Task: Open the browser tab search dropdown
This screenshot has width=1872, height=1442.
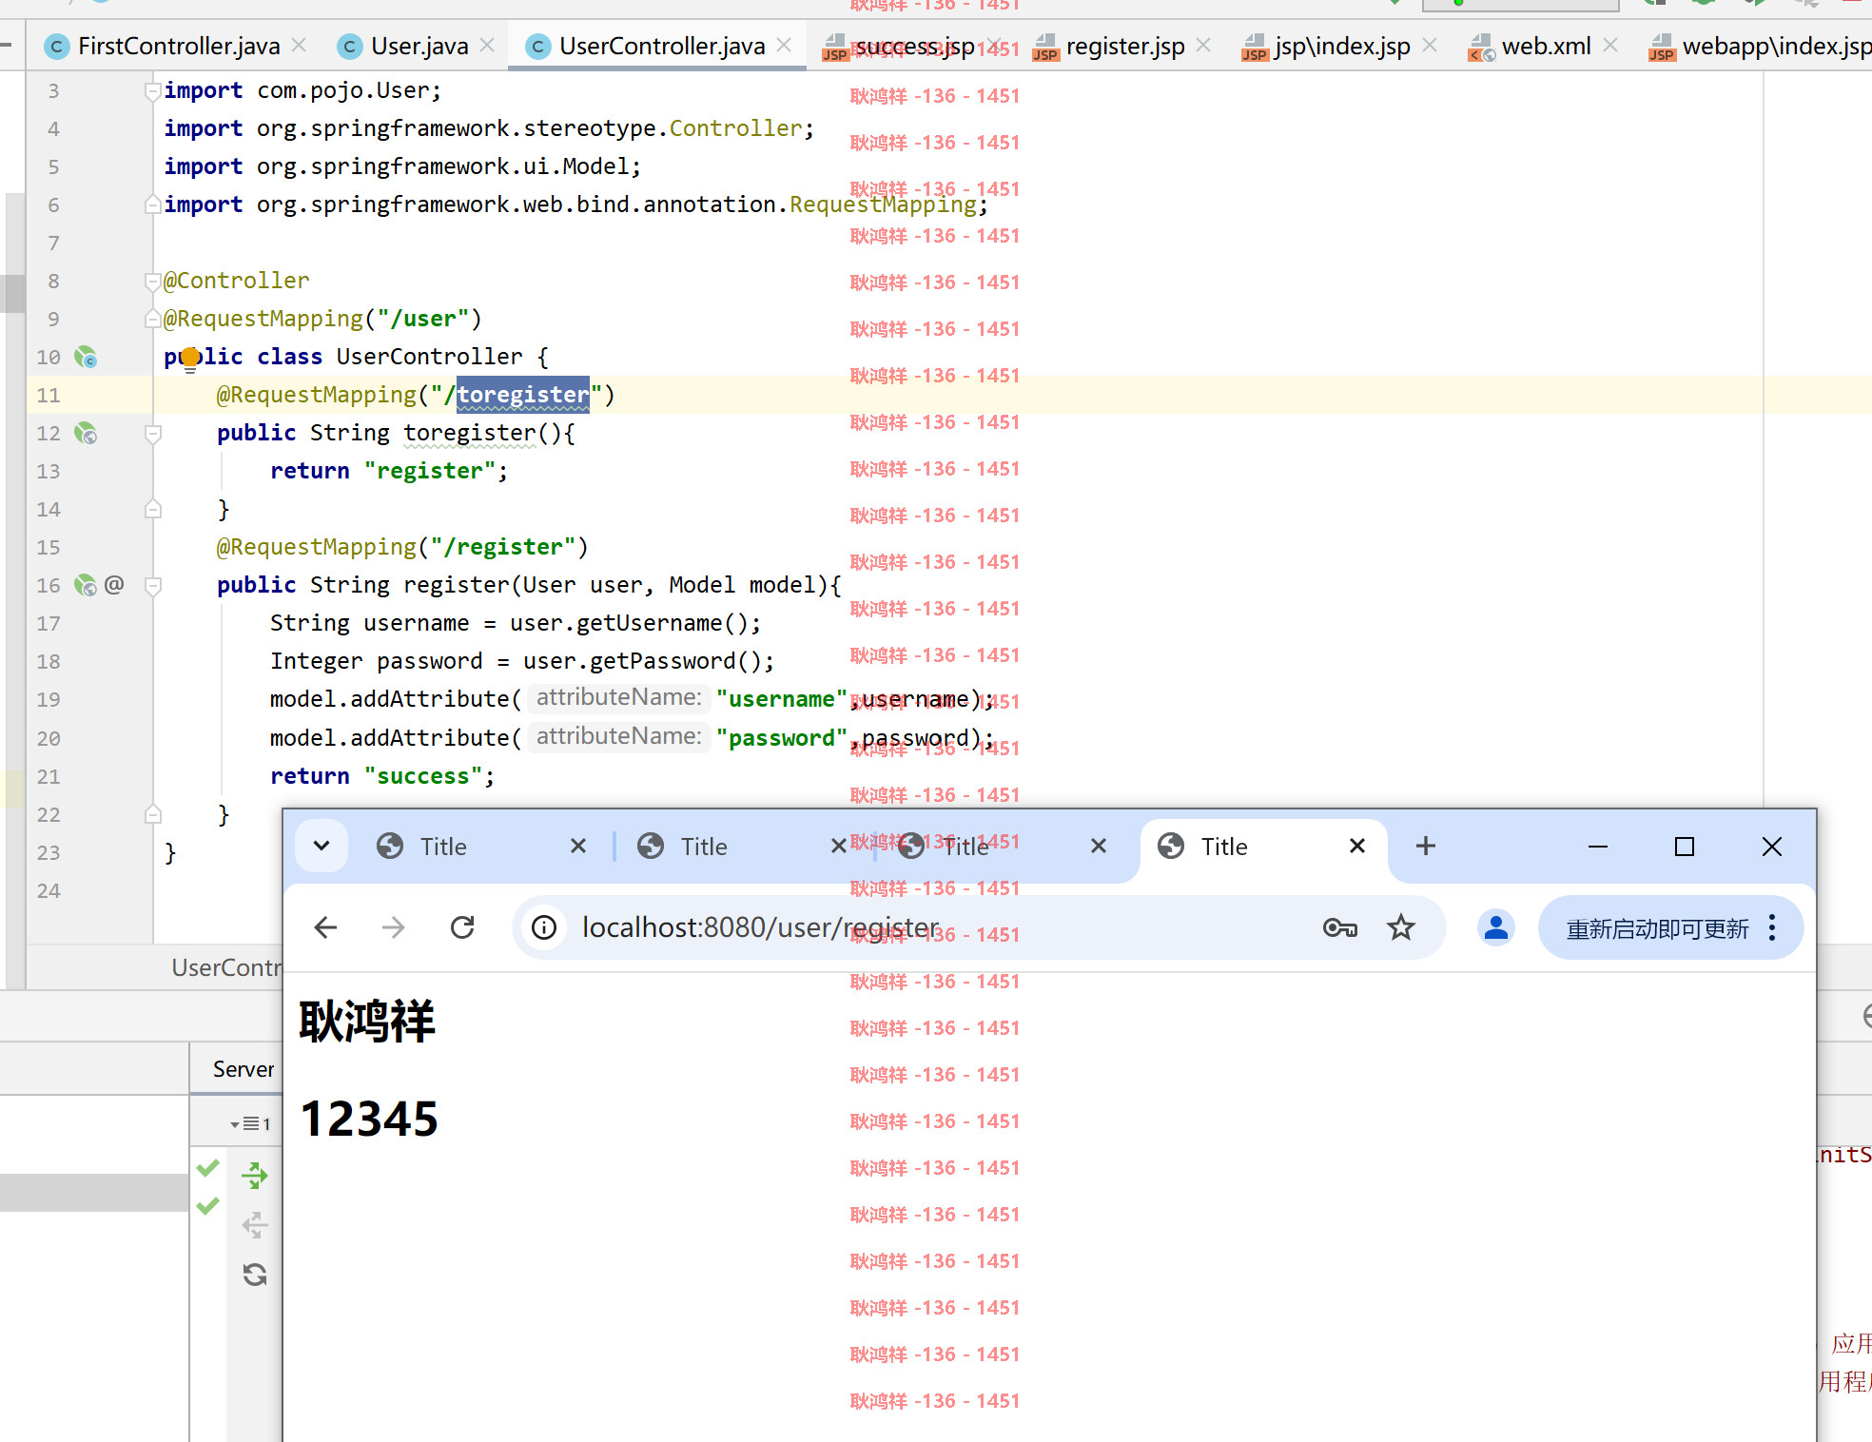Action: point(322,846)
